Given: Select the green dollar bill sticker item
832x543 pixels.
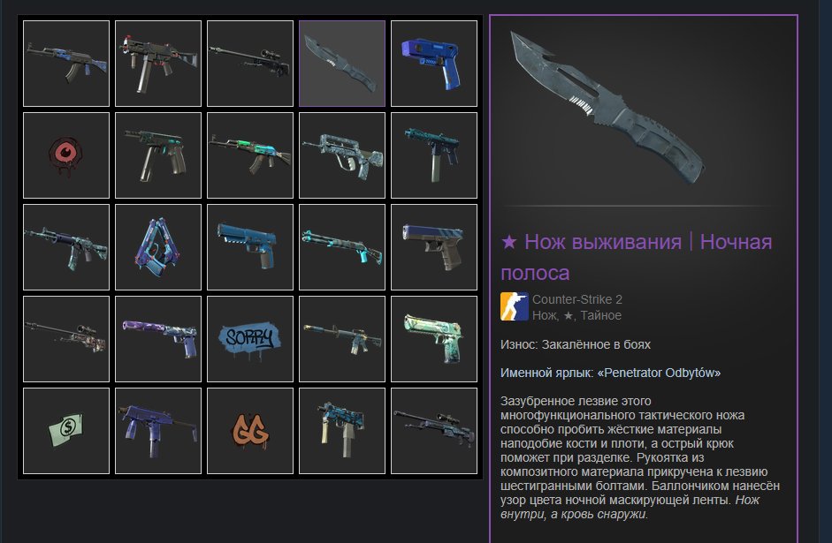Looking at the screenshot, I should [x=66, y=431].
